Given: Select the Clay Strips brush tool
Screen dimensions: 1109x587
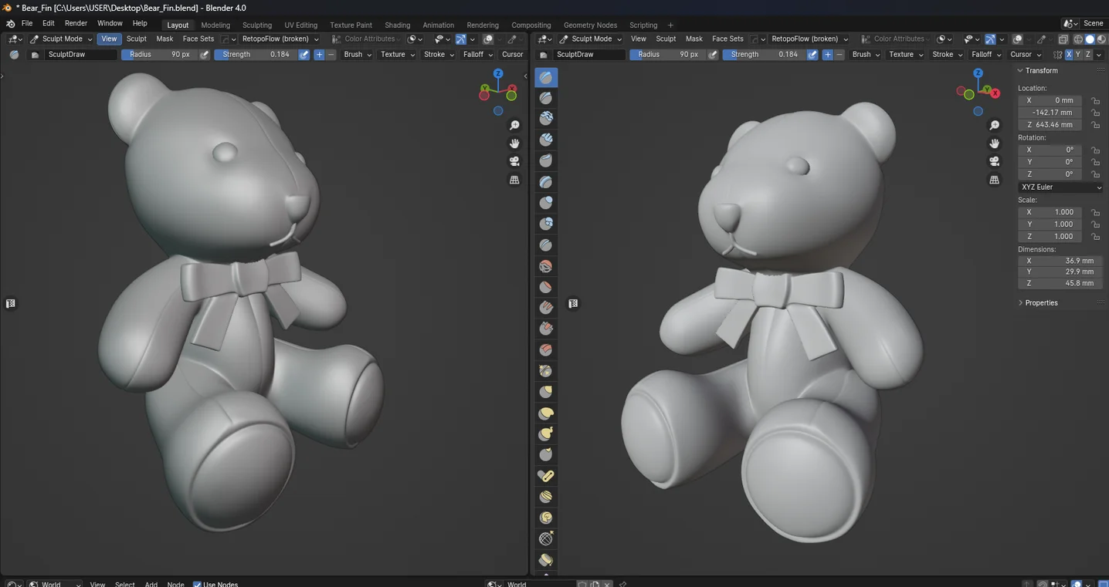Looking at the screenshot, I should [546, 140].
